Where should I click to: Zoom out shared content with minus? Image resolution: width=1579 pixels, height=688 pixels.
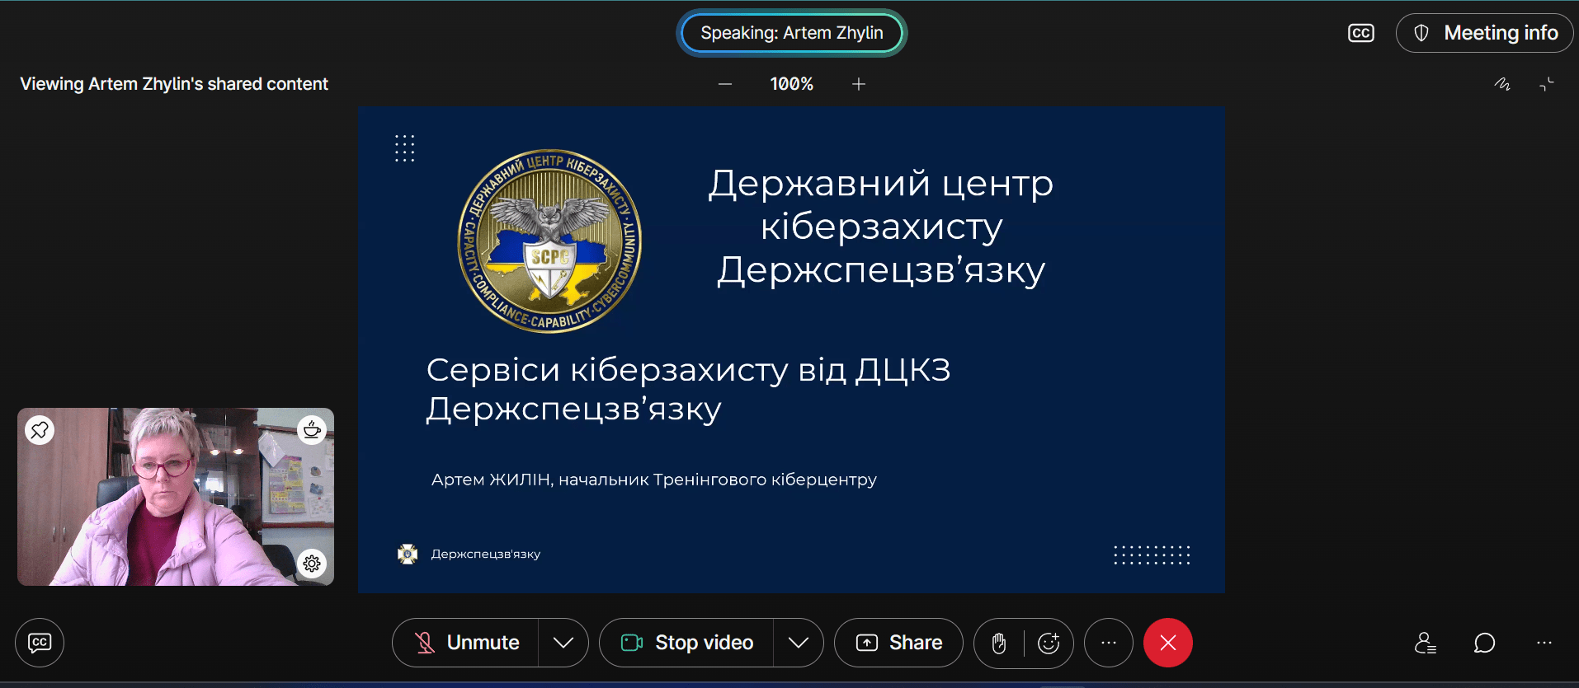pyautogui.click(x=725, y=84)
